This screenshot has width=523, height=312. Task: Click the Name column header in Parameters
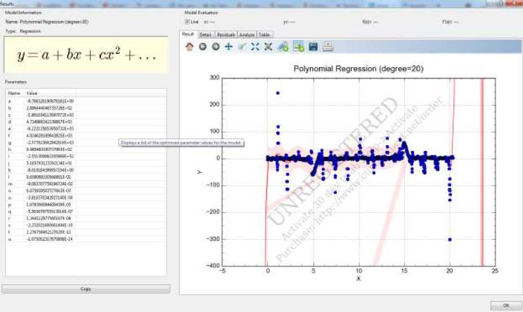tap(14, 93)
